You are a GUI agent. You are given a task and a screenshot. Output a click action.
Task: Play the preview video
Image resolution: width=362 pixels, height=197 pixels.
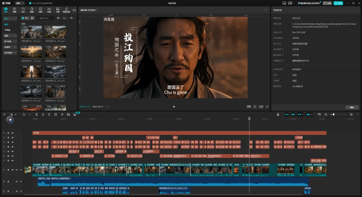click(x=174, y=107)
